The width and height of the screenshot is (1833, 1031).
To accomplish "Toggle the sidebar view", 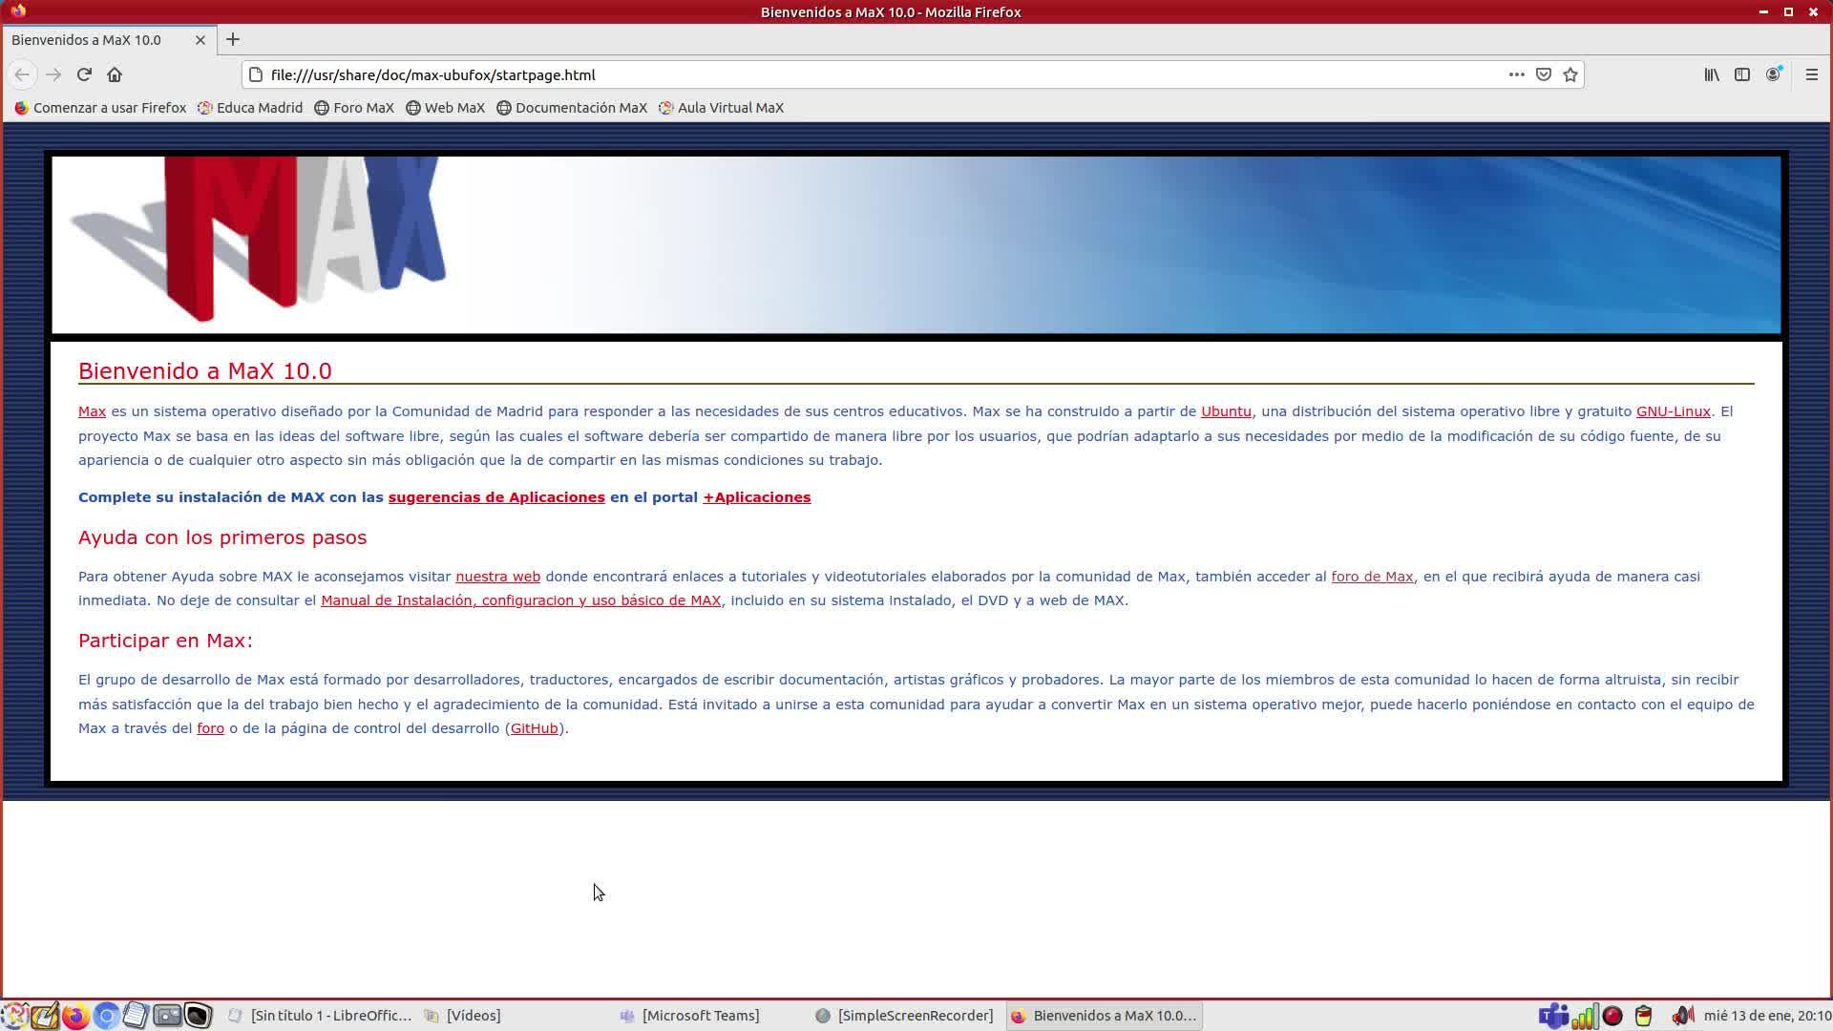I will (x=1742, y=74).
